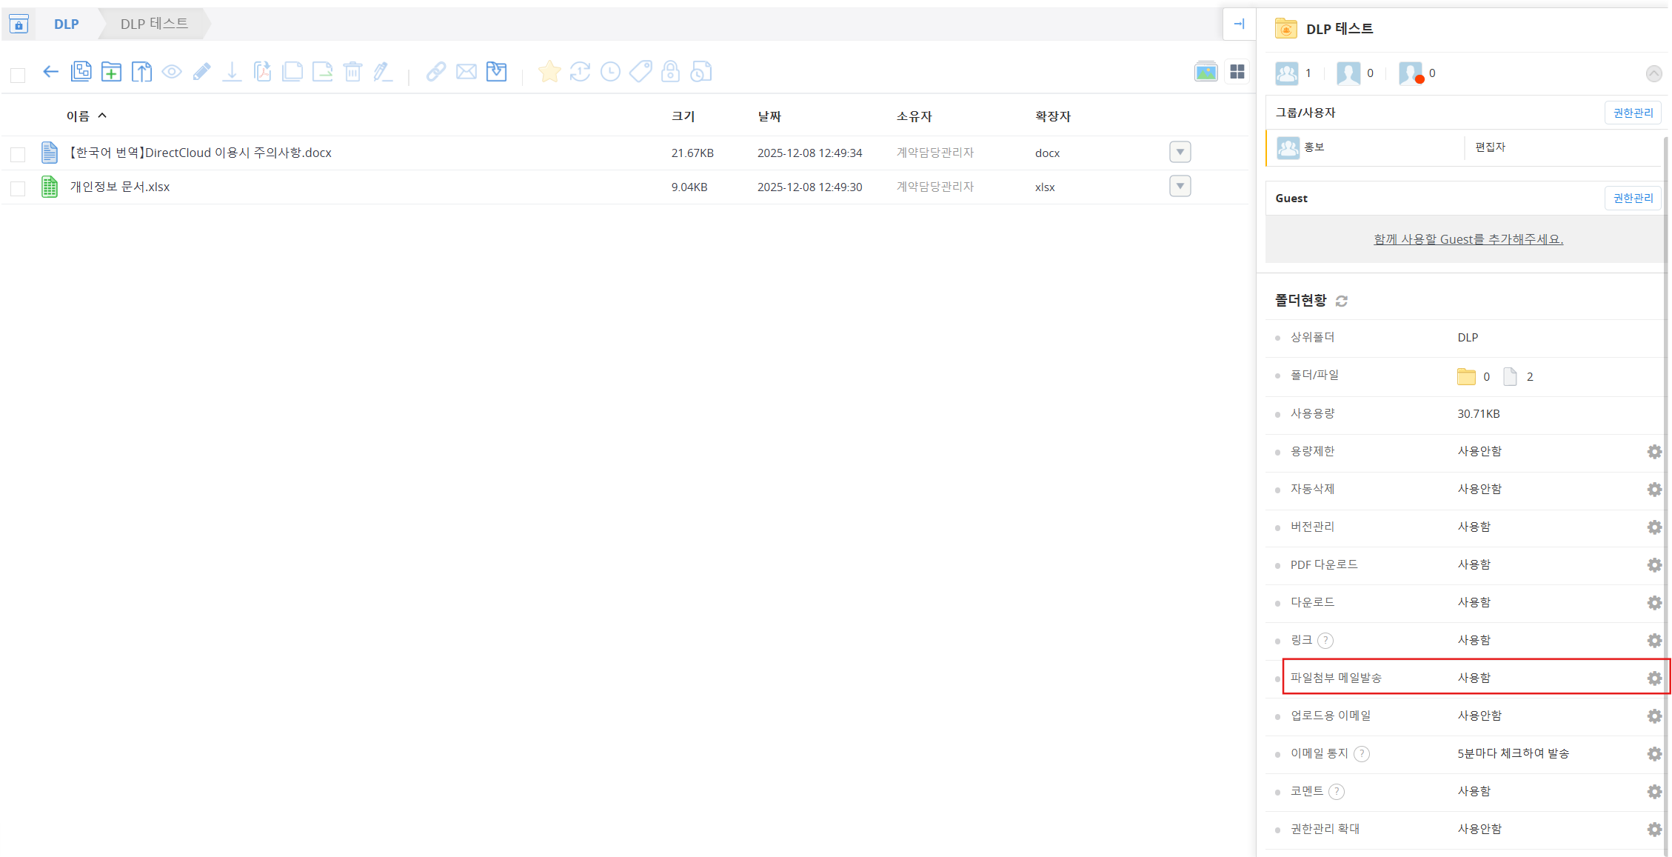Screen dimensions: 1672x857
Task: Refresh 폴더현황 status
Action: click(1342, 301)
